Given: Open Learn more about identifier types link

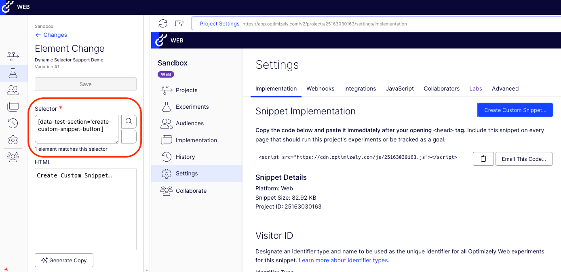Looking at the screenshot, I should click(x=344, y=260).
